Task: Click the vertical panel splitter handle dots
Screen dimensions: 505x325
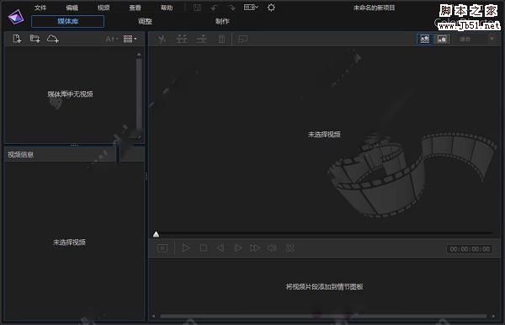Action: coord(146,176)
